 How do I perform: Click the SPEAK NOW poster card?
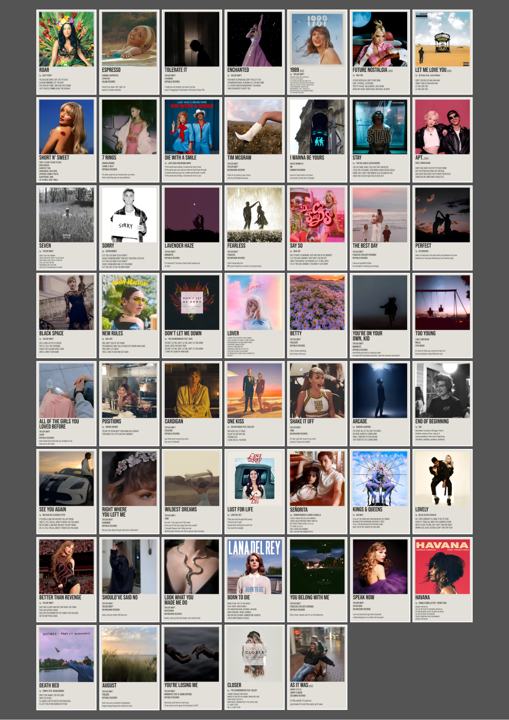(x=380, y=580)
